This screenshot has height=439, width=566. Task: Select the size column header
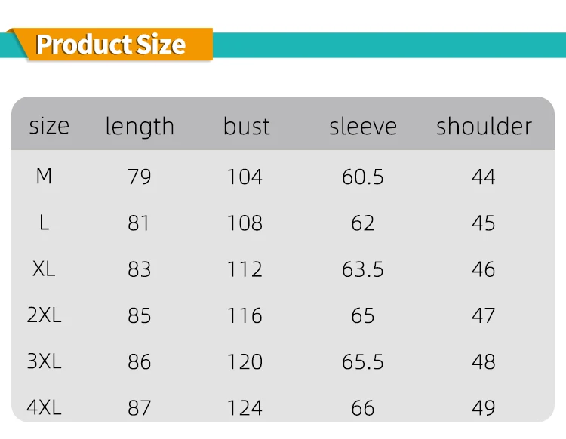[x=49, y=126]
